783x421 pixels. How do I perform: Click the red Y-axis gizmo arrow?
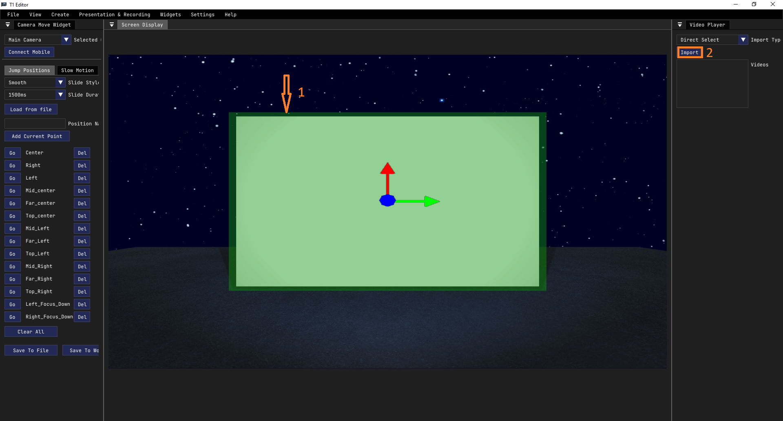pyautogui.click(x=387, y=178)
